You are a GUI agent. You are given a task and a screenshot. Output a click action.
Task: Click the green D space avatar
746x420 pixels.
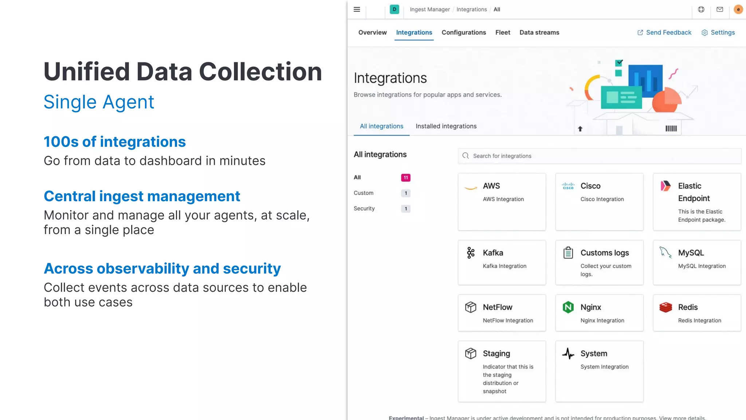point(394,9)
